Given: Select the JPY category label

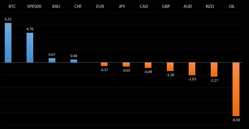Looking at the screenshot, I should (x=122, y=6).
